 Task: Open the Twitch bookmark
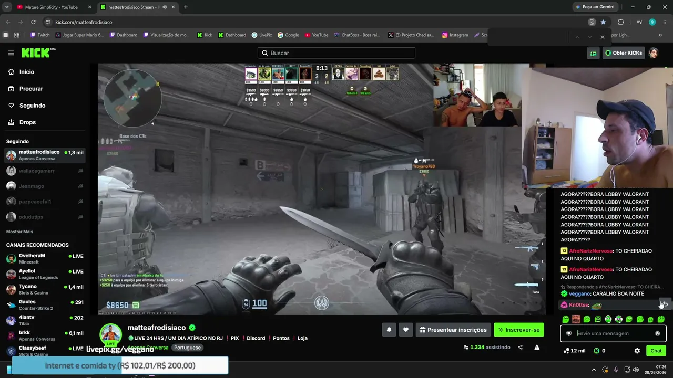point(40,35)
